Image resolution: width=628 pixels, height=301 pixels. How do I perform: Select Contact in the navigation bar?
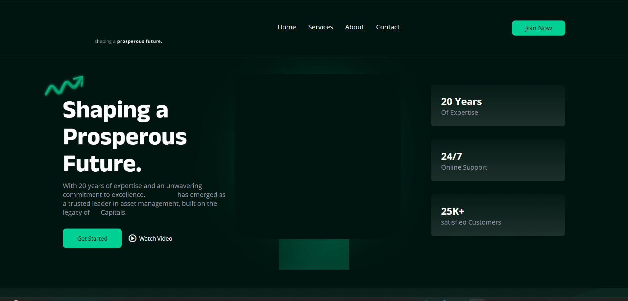click(x=387, y=27)
